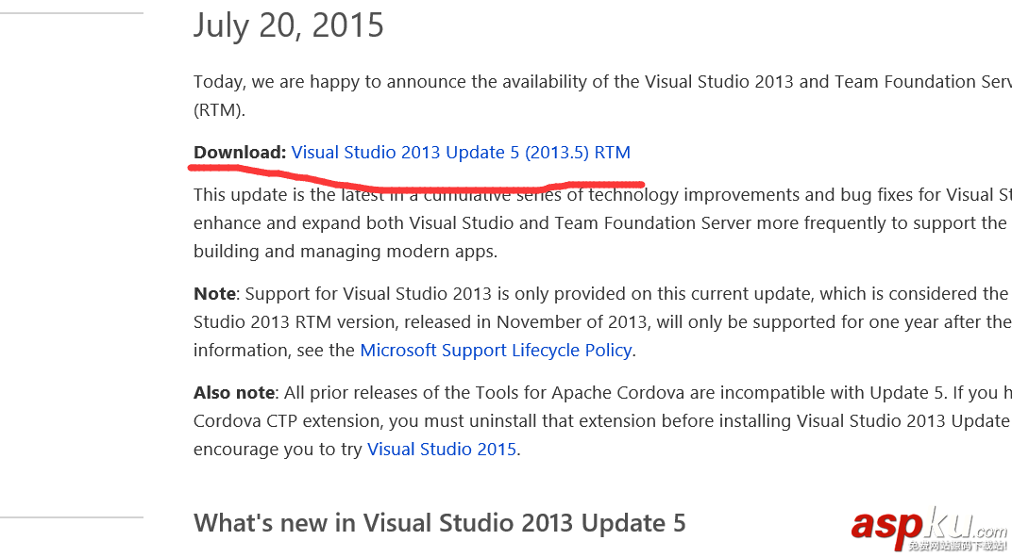Click the July 20, 2015 date heading

[x=289, y=25]
